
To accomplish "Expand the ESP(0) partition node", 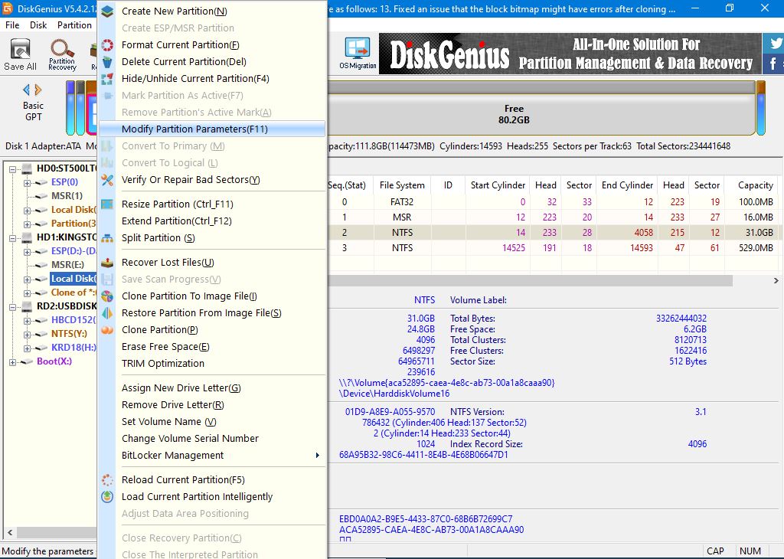I will (28, 182).
